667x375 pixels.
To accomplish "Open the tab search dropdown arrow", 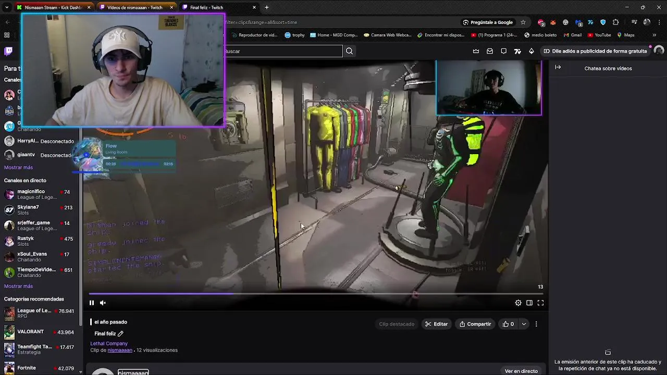I will tap(6, 7).
